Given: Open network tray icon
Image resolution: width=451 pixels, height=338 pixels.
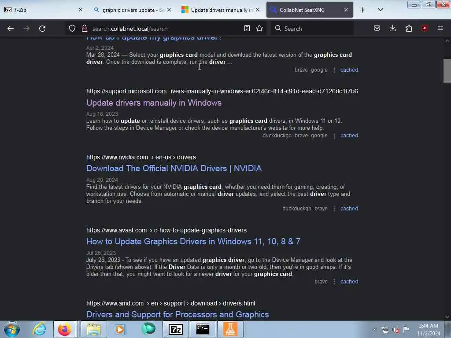Looking at the screenshot, I should pos(385,330).
